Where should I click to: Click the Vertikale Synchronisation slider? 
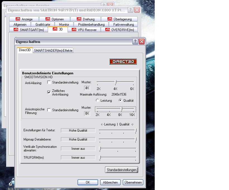pyautogui.click(x=118, y=149)
